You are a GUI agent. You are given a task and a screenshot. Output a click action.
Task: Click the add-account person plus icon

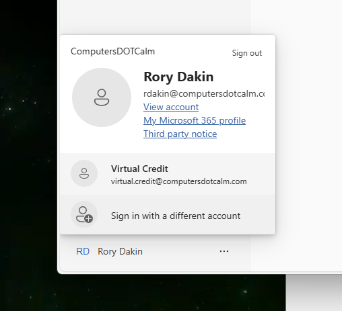(x=84, y=214)
